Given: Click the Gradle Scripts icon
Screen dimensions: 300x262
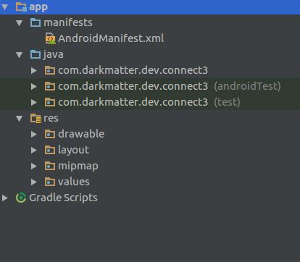Looking at the screenshot, I should click(21, 198).
